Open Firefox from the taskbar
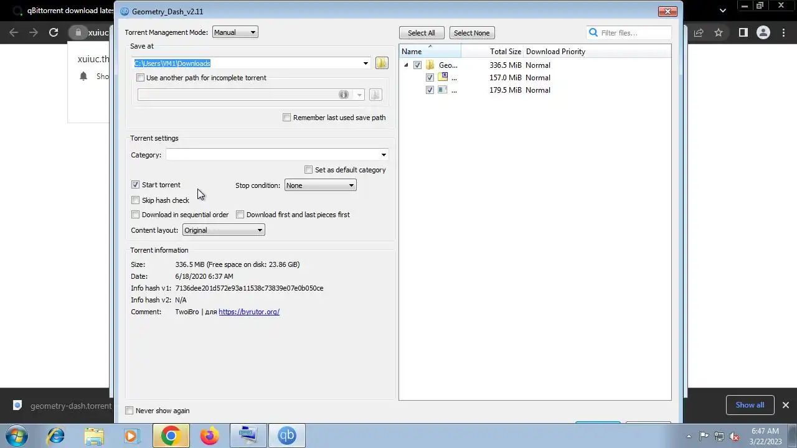Screen dimensions: 797x448 coord(209,436)
